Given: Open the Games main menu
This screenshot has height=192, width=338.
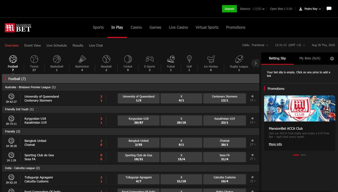Looking at the screenshot, I should (155, 28).
